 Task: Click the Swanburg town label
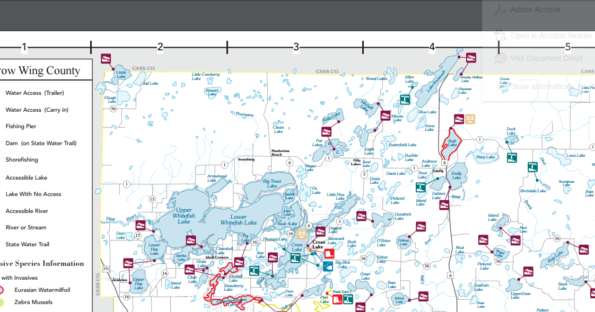(x=246, y=159)
